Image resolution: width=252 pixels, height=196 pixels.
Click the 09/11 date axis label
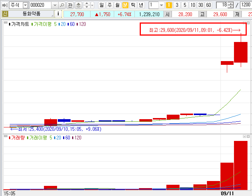[227, 193]
